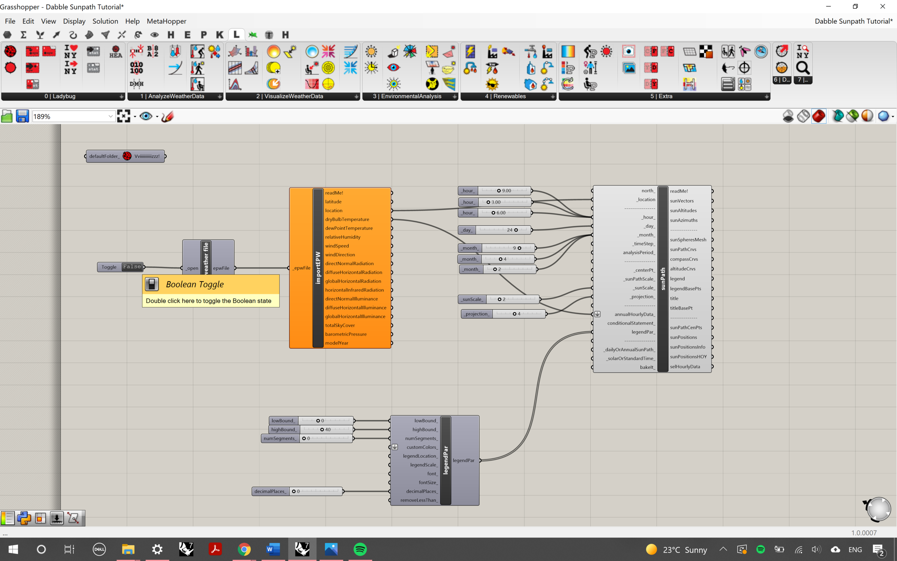Click the sketch pencil icon in canvas toolbar
897x561 pixels.
pyautogui.click(x=167, y=116)
